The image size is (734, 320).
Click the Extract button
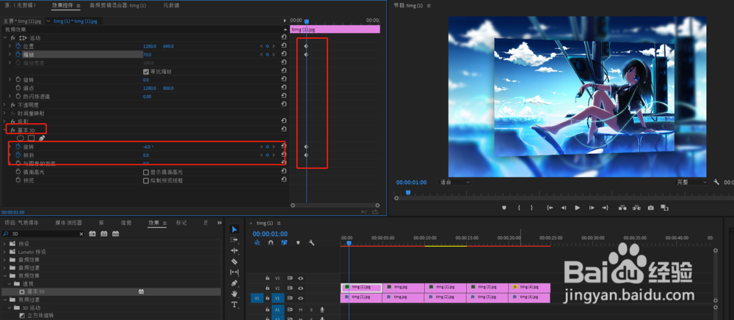pos(636,207)
